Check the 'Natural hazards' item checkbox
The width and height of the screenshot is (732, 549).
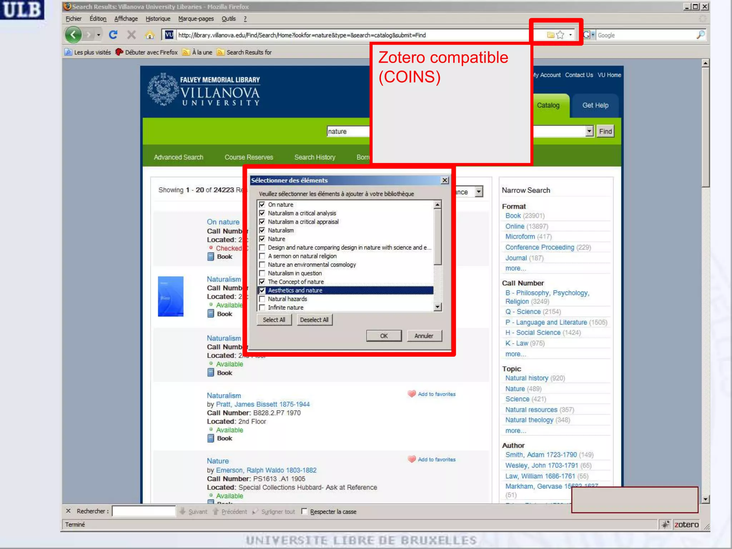262,299
